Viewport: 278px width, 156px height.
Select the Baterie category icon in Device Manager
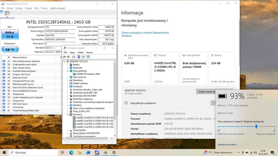click(x=71, y=65)
